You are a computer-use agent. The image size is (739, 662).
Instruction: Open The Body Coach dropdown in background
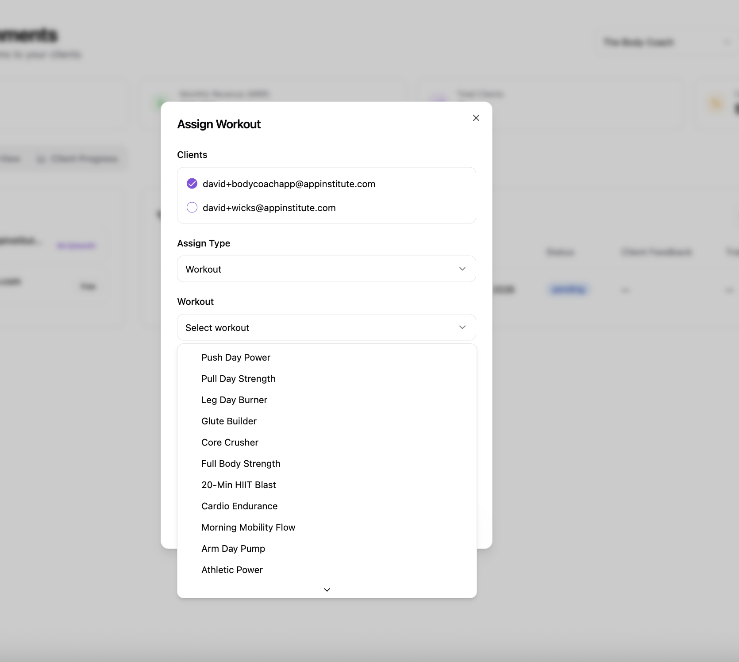(666, 42)
